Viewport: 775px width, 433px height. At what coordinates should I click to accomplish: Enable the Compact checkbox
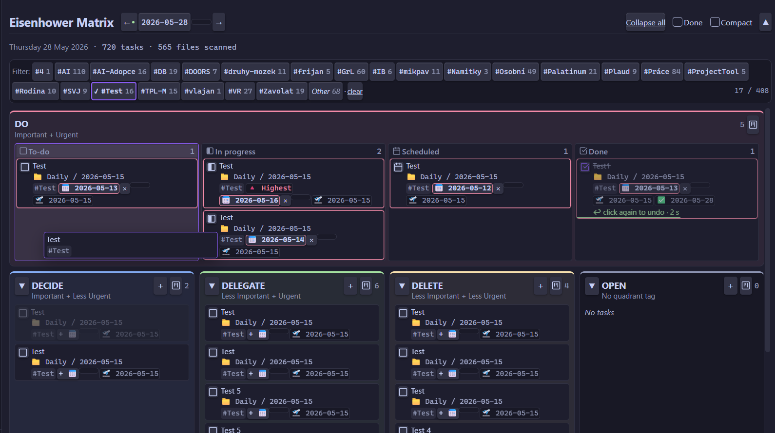715,22
